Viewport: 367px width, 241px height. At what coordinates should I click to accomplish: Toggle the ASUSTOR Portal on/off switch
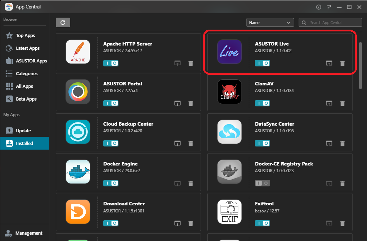pyautogui.click(x=111, y=103)
